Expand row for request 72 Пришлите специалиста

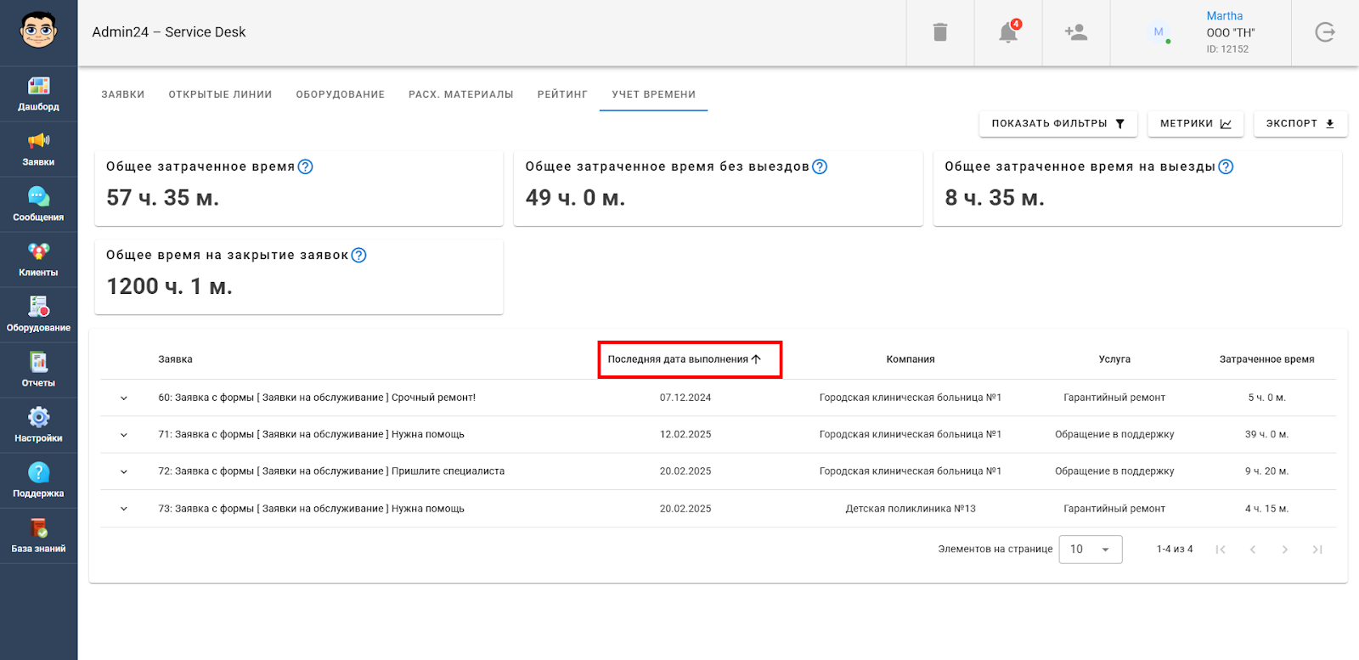(124, 472)
